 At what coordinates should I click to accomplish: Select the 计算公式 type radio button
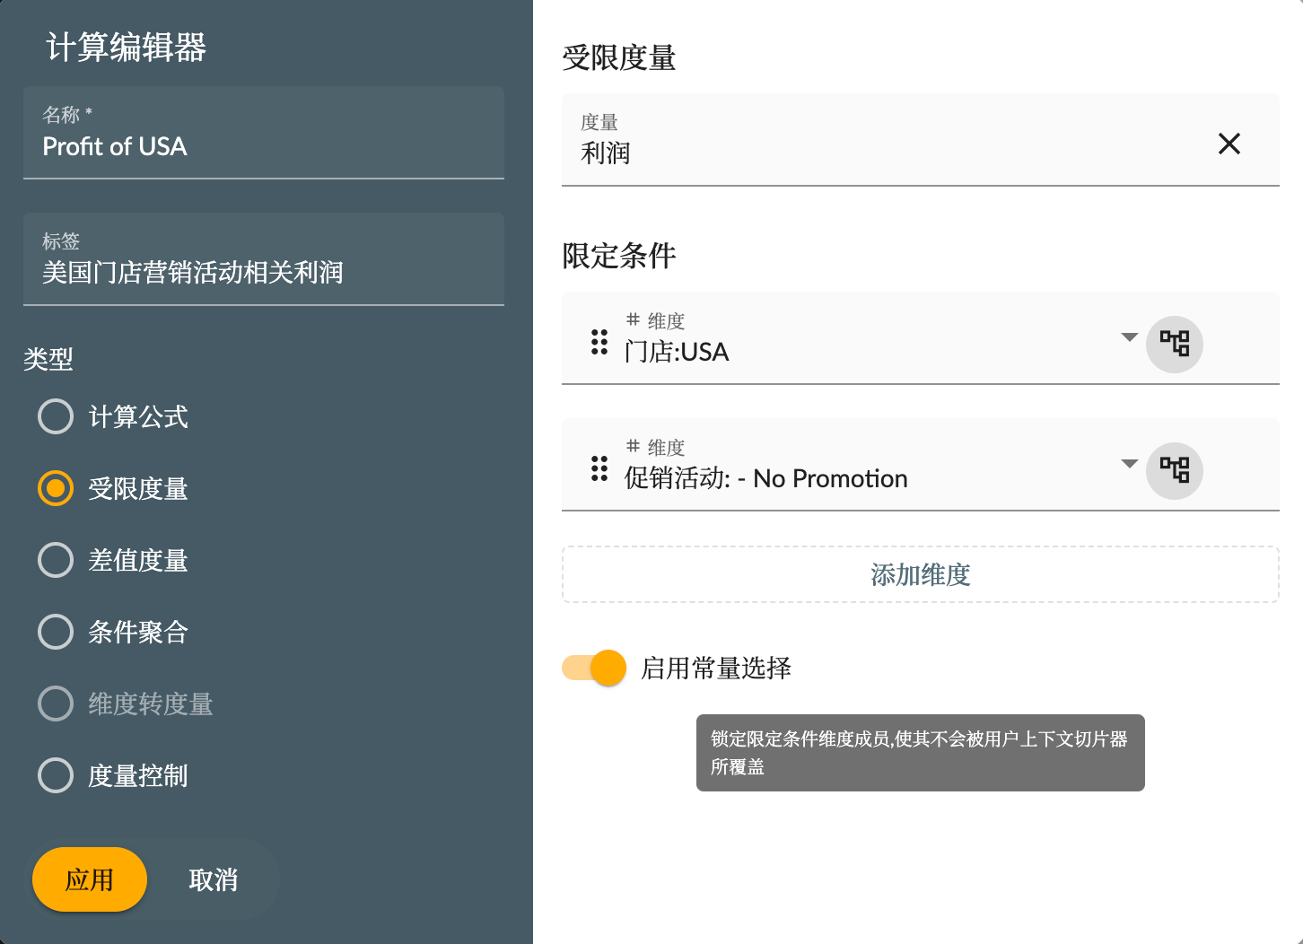(x=56, y=416)
